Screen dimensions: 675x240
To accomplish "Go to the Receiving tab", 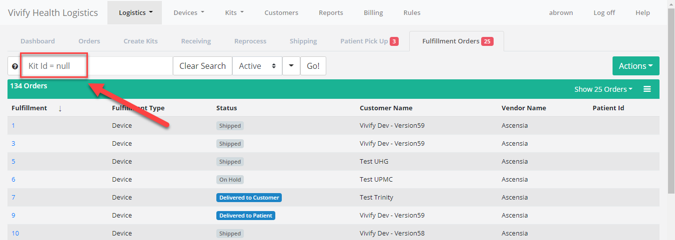I will coord(196,41).
